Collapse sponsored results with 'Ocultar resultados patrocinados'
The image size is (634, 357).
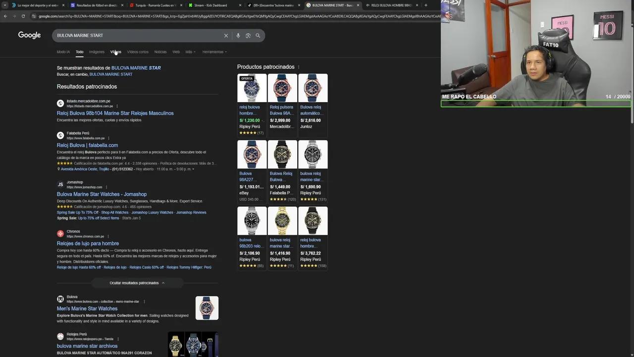[137, 283]
